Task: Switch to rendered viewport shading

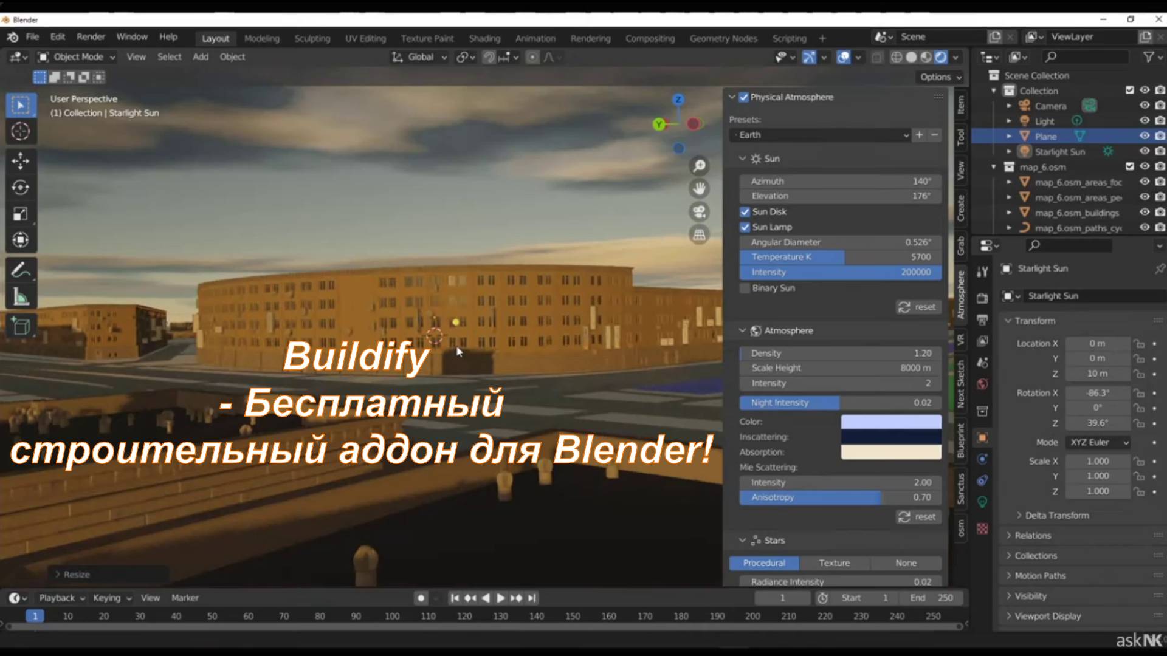Action: point(941,57)
